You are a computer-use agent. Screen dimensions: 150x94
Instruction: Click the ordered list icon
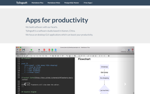(58, 56)
